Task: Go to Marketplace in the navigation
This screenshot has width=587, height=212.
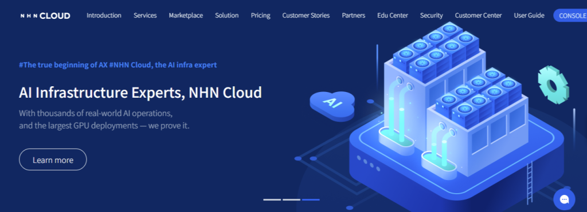Action: (x=186, y=15)
